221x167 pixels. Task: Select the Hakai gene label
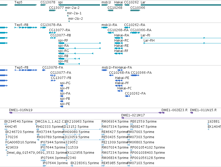click(x=118, y=2)
